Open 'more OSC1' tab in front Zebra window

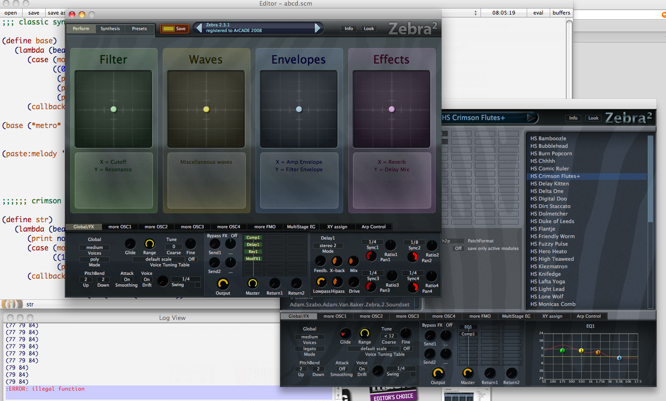pyautogui.click(x=120, y=227)
